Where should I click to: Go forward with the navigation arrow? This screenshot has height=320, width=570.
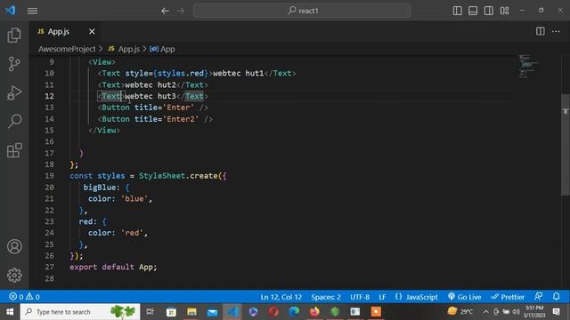pos(181,11)
